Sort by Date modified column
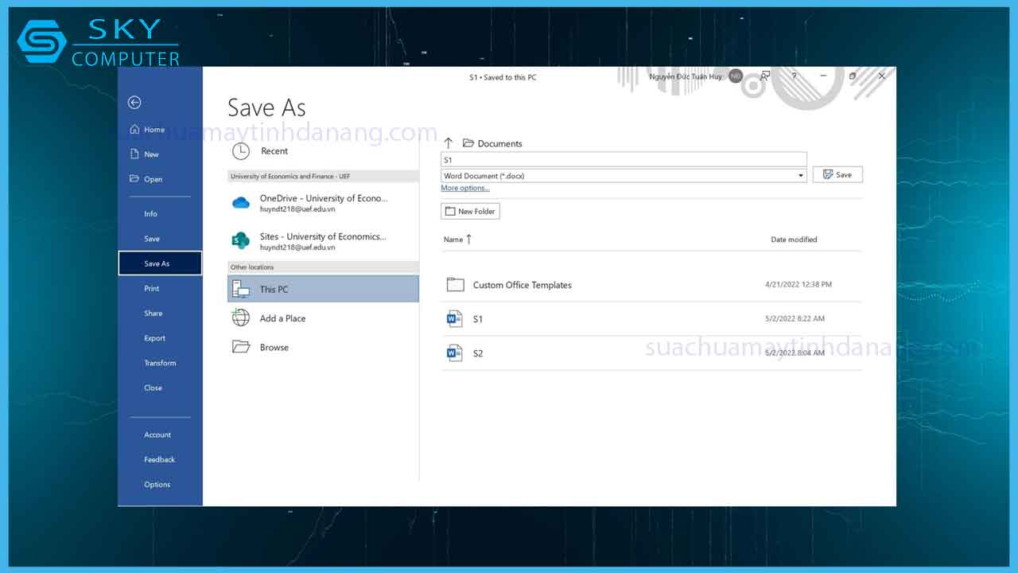Viewport: 1018px width, 573px height. 794,240
